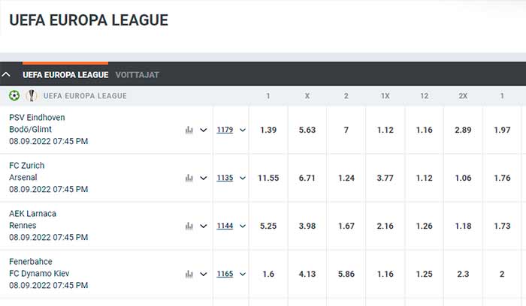This screenshot has width=526, height=306.
Task: Pick odds 1.39 for PSV Eindhoven win
Action: [x=268, y=130]
